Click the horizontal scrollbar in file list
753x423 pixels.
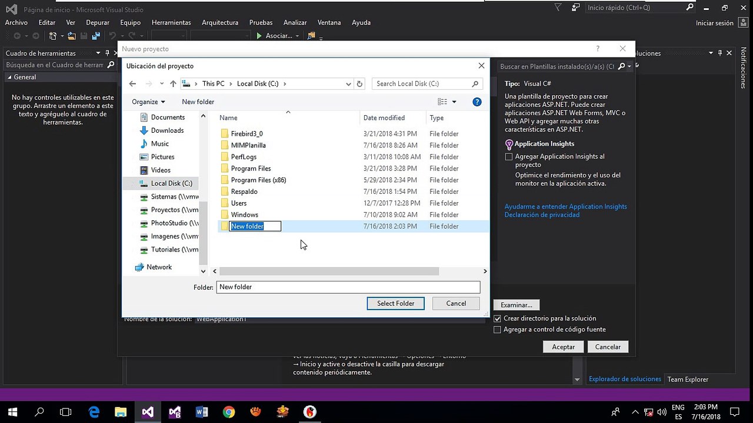point(329,271)
